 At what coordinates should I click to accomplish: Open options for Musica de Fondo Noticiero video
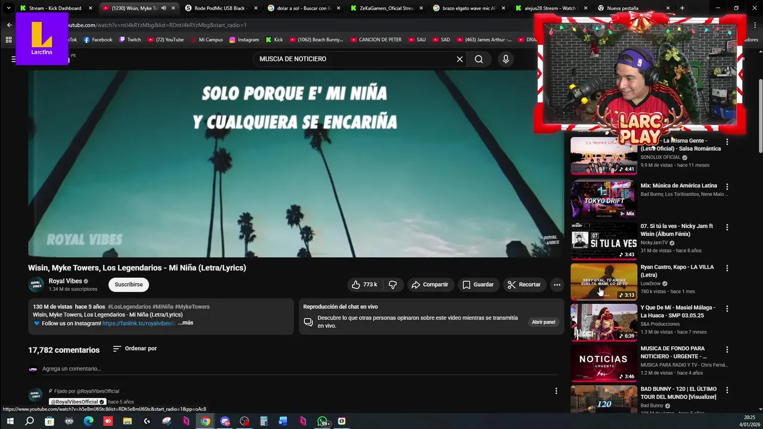[x=727, y=349]
